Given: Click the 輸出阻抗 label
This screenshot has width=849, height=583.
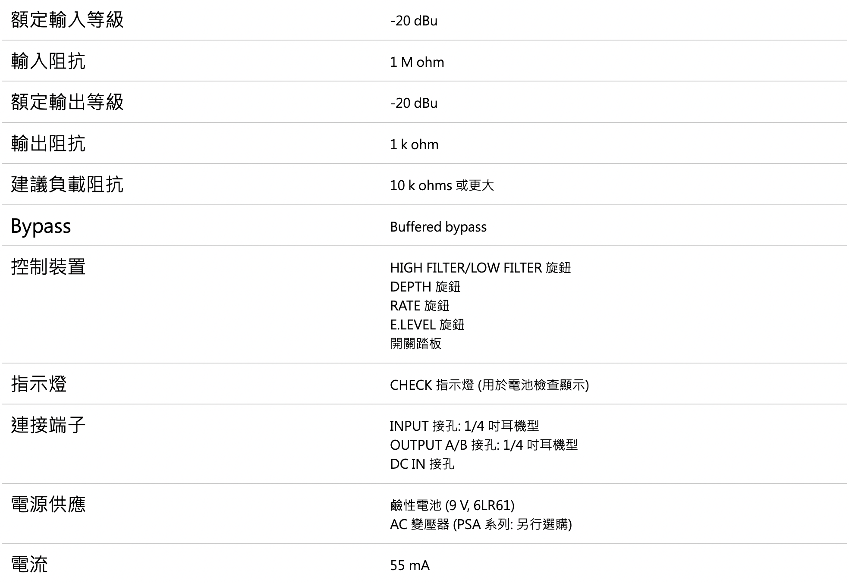Looking at the screenshot, I should 48,143.
